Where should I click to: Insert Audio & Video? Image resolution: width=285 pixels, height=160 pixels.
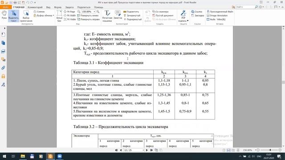pyautogui.click(x=216, y=19)
